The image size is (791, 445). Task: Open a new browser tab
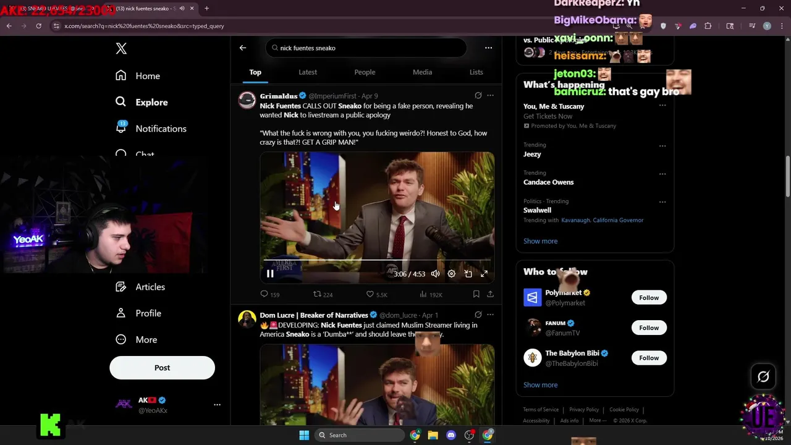(x=206, y=9)
